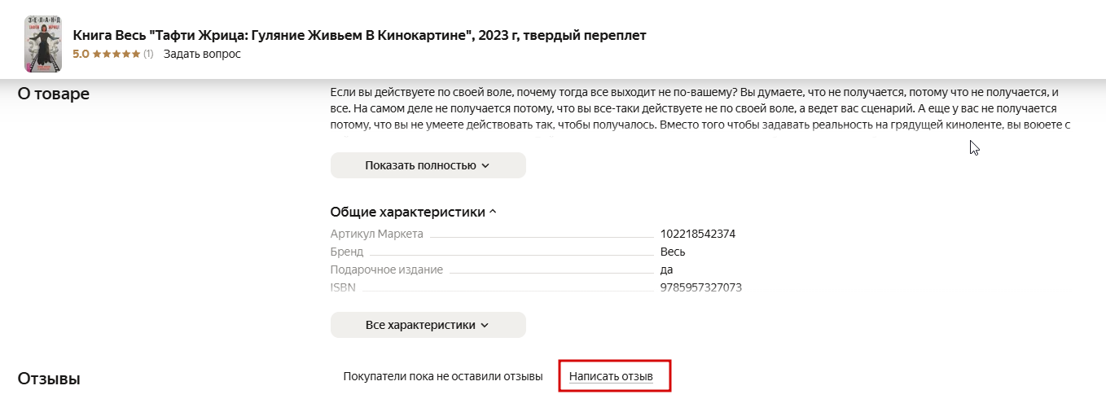
Task: Open the (1) review count
Action: (148, 55)
